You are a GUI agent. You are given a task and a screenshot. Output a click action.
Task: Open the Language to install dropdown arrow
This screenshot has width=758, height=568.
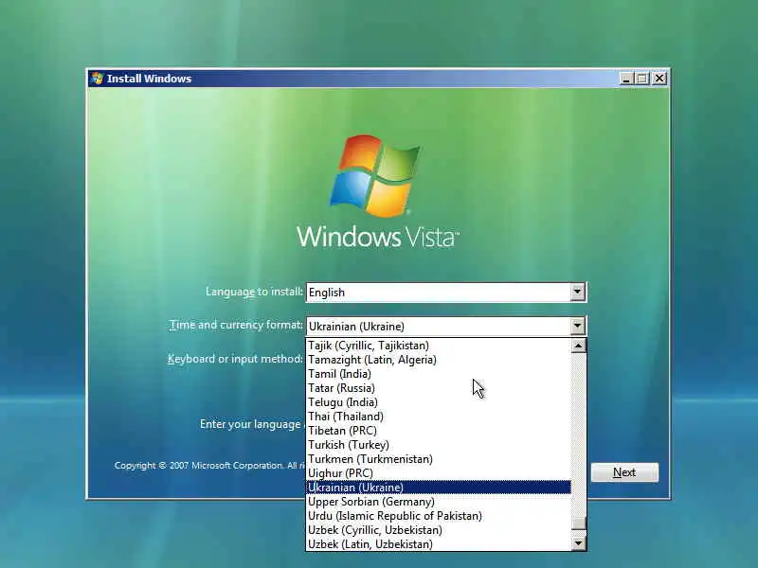577,293
